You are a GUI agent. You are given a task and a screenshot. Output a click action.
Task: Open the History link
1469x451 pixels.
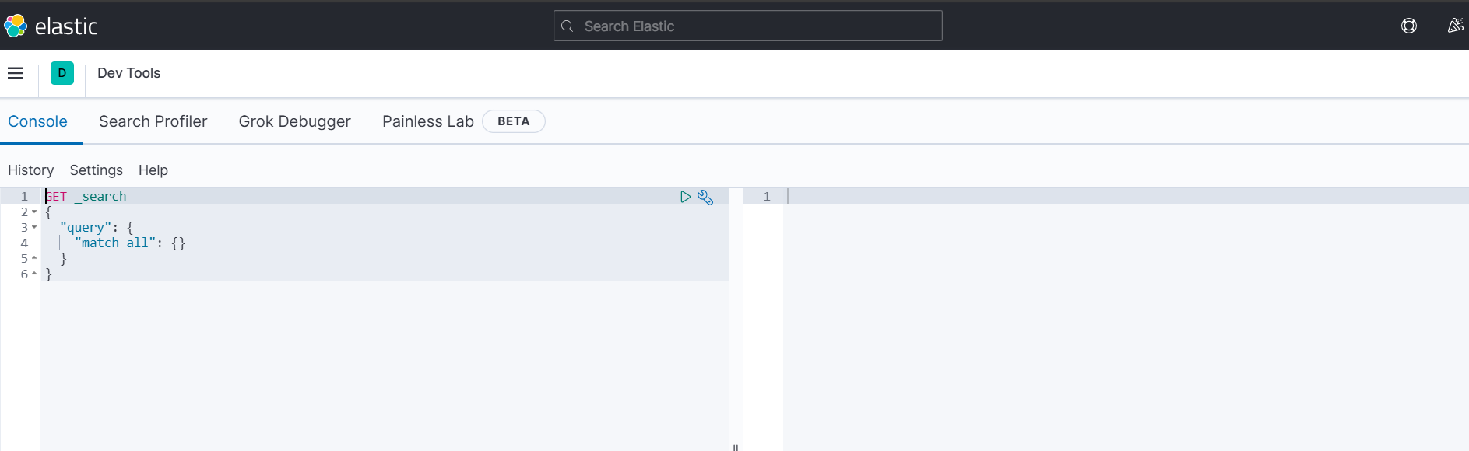pyautogui.click(x=31, y=170)
